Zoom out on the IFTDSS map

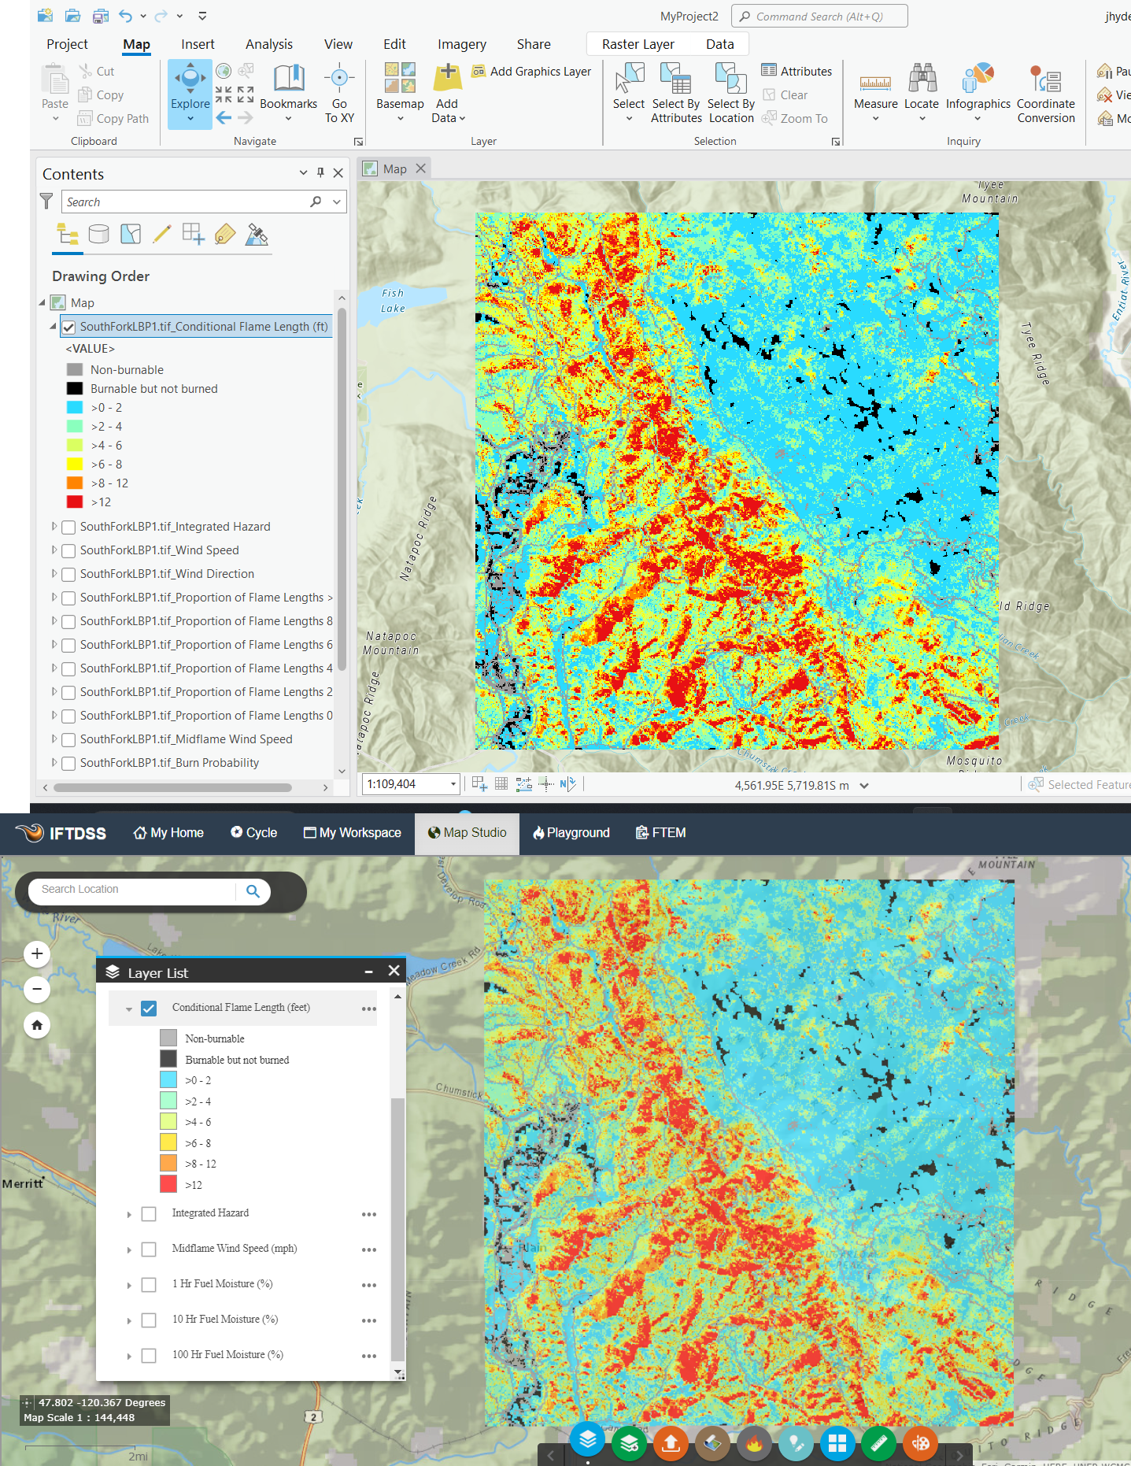(x=37, y=990)
